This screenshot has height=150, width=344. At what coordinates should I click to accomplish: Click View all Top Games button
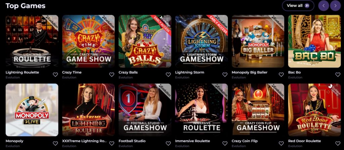(298, 6)
